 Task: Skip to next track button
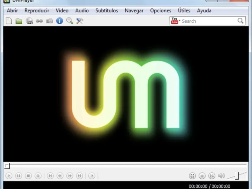(80, 176)
